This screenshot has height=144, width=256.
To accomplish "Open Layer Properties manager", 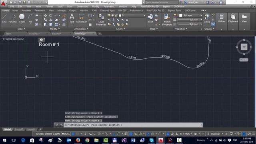I will pyautogui.click(x=101, y=20).
